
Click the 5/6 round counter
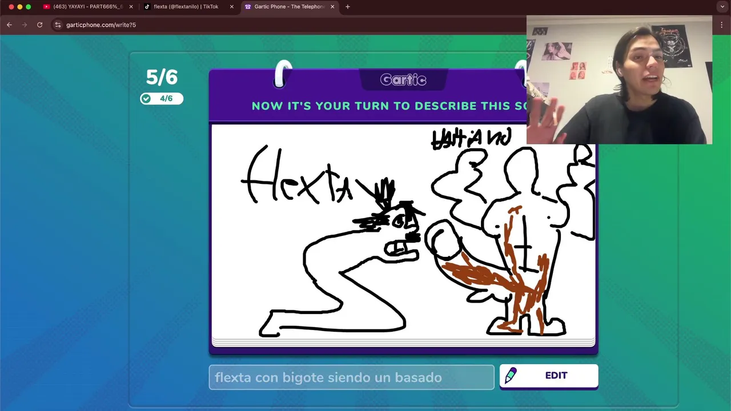162,77
